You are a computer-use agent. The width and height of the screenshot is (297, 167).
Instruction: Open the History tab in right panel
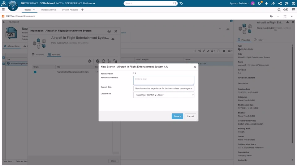(x=259, y=40)
